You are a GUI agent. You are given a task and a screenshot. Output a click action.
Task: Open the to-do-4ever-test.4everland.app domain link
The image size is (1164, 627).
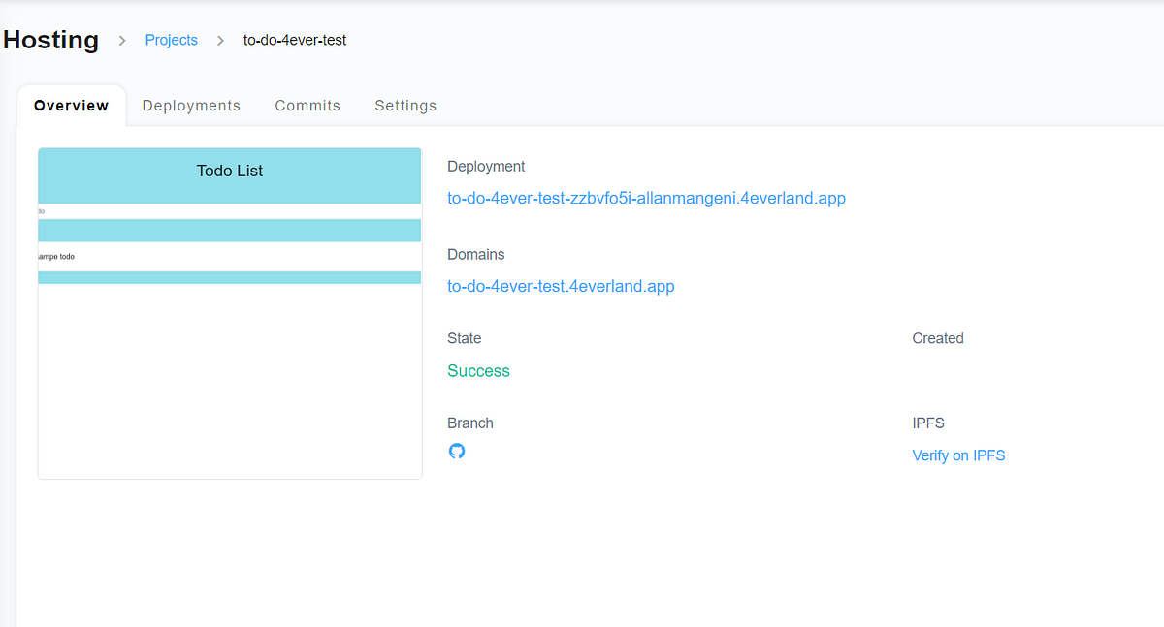(561, 286)
